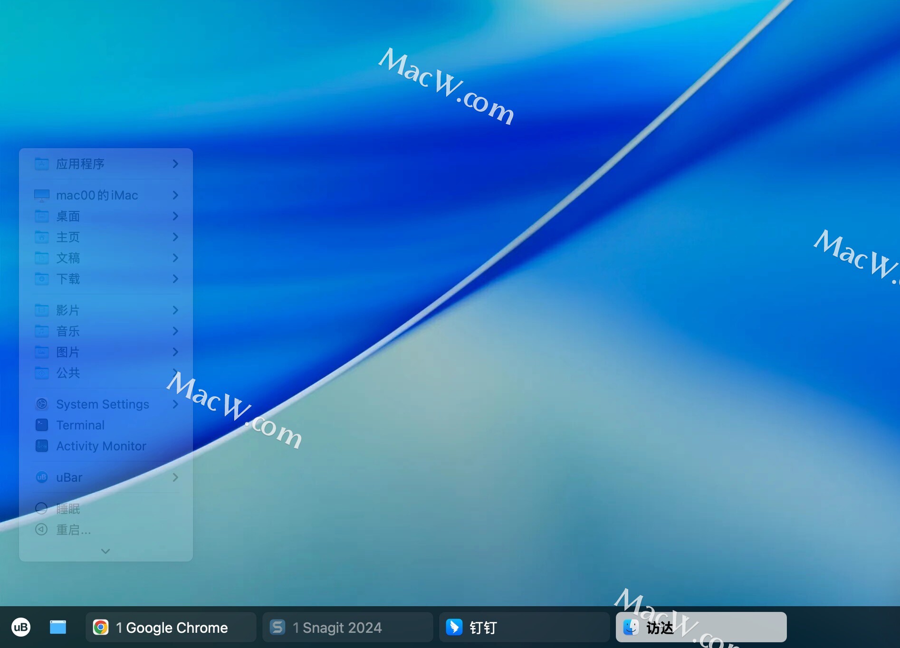Click the 图片 folder icon
Viewport: 900px width, 648px height.
[42, 352]
